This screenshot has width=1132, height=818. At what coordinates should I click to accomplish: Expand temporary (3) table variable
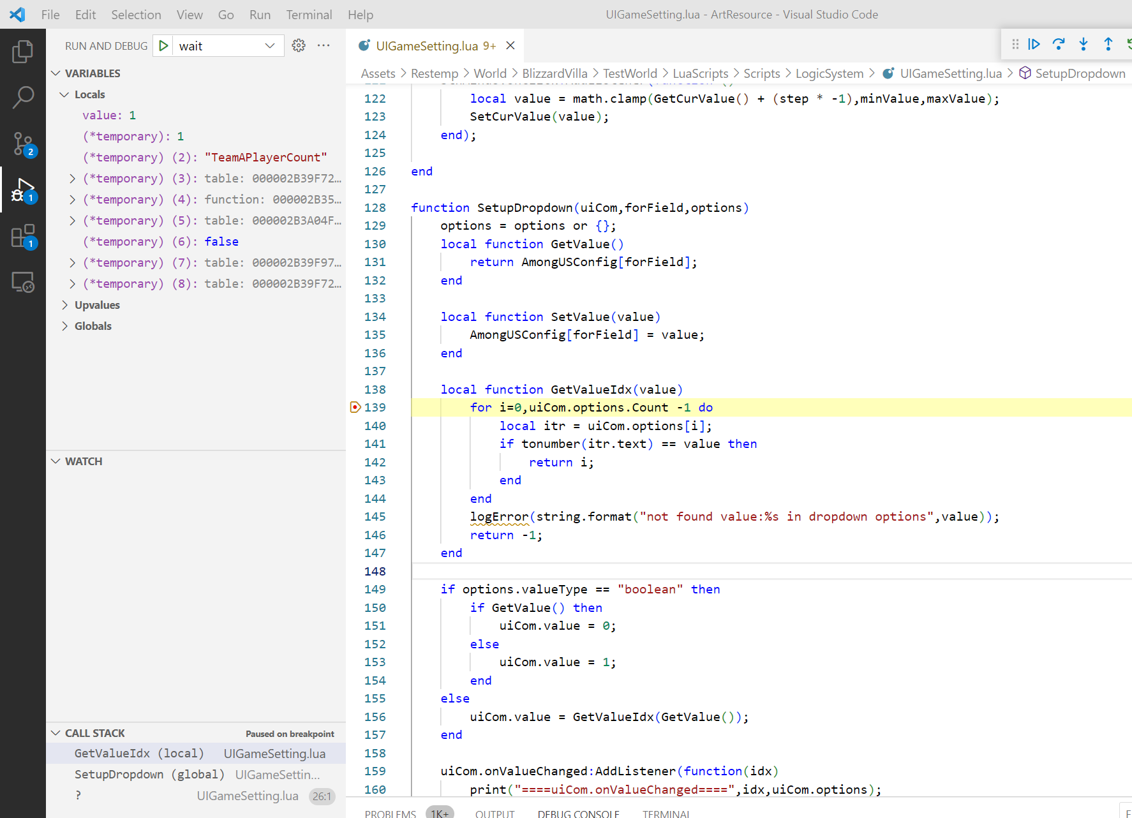72,179
